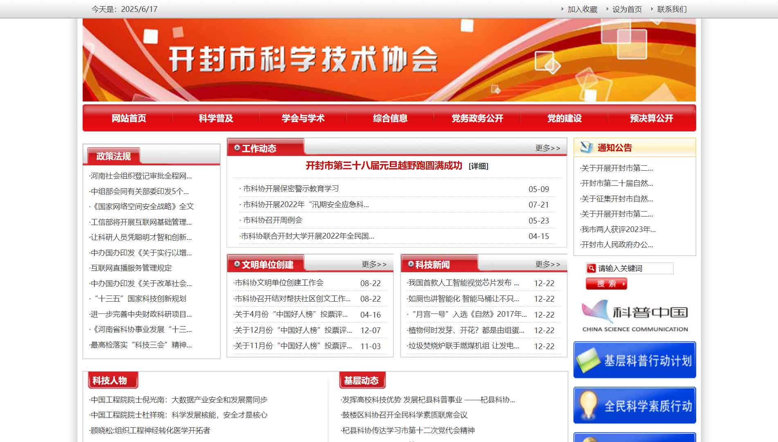Click 基层动态 section tab header
The height and width of the screenshot is (442, 778).
click(x=362, y=380)
